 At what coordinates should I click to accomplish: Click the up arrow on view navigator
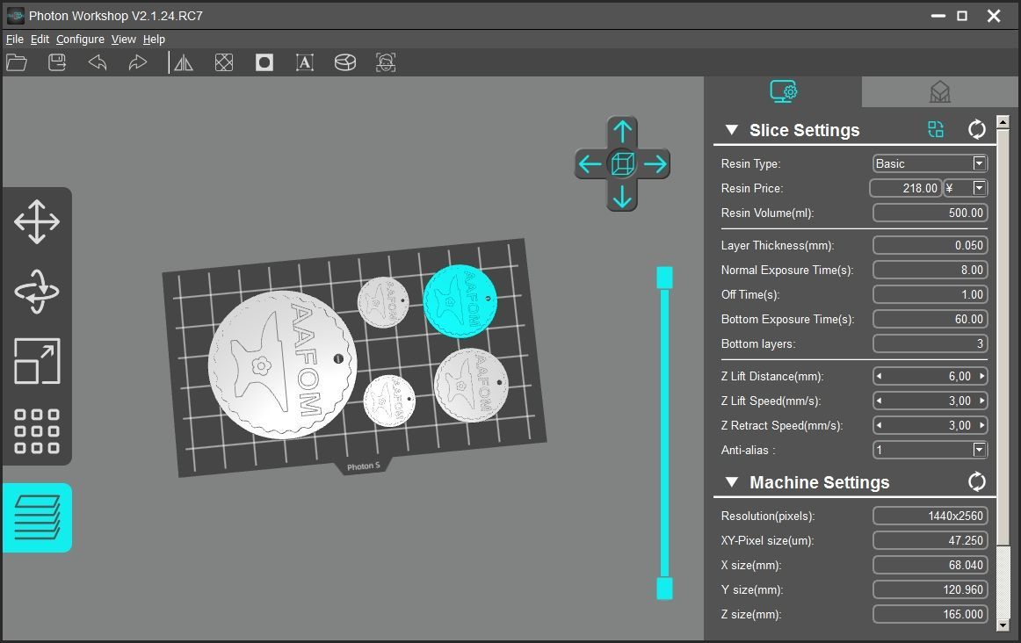point(622,132)
